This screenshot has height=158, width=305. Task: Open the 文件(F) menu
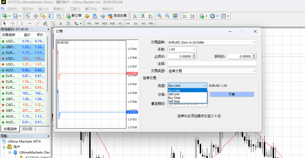(12, 9)
